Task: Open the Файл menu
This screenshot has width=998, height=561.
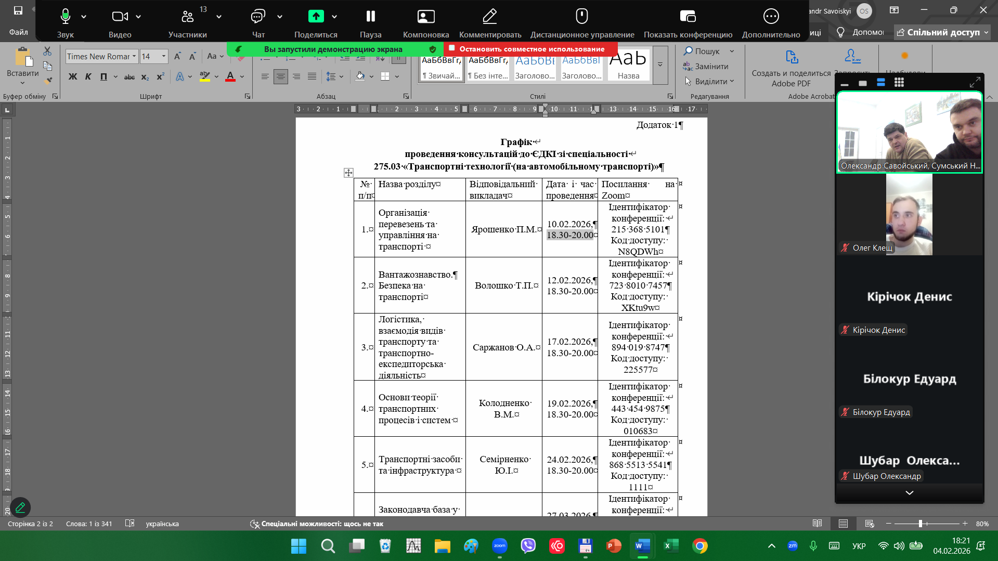Action: pos(18,32)
